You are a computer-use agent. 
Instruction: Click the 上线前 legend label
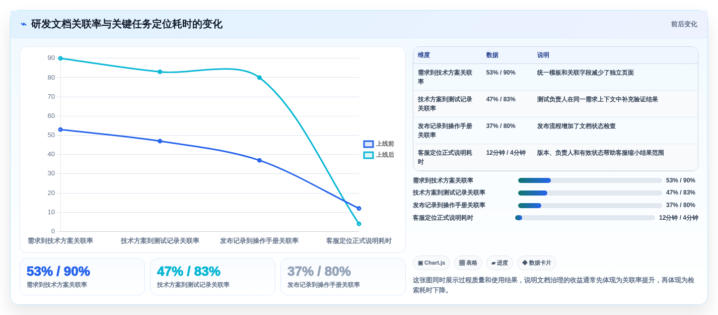385,144
